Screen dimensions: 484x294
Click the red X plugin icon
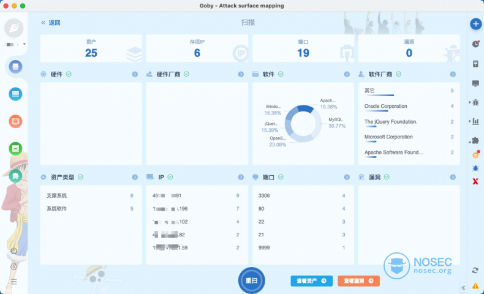[475, 181]
